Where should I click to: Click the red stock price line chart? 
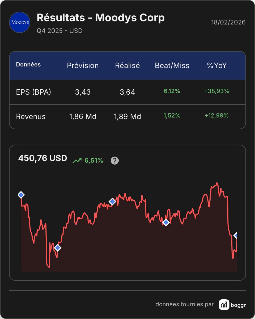[x=129, y=227]
